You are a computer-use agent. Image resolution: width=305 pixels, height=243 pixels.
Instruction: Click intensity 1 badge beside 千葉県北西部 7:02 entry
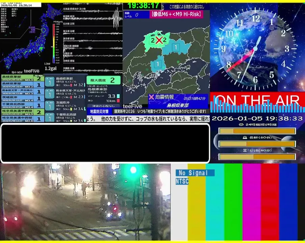50,117
